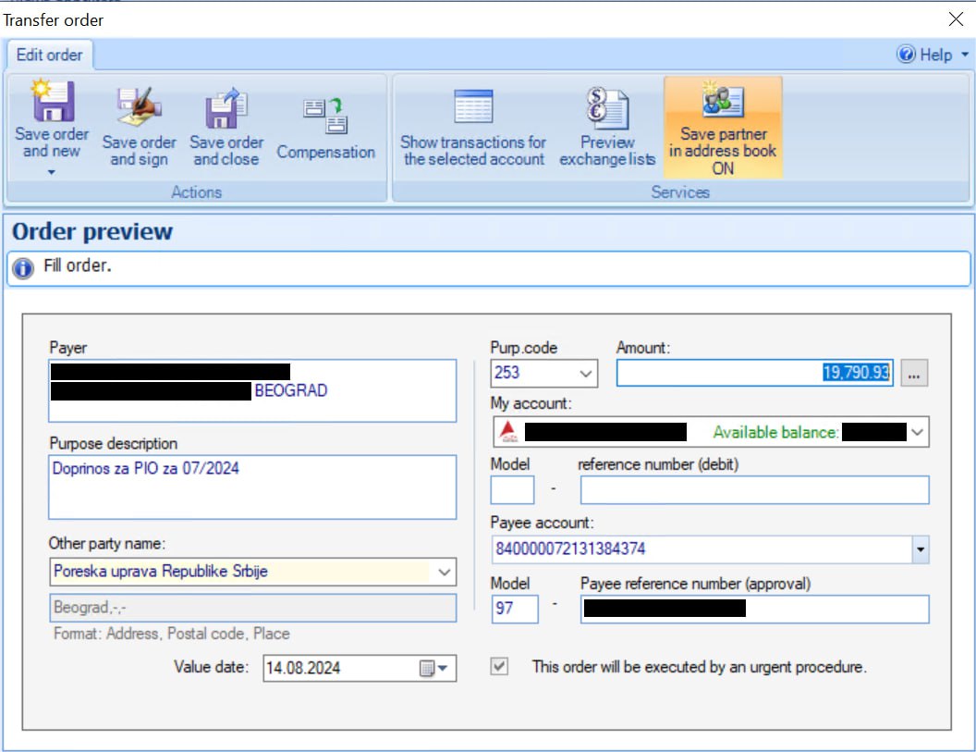
Task: Toggle the urgent procedure checkbox
Action: [500, 667]
